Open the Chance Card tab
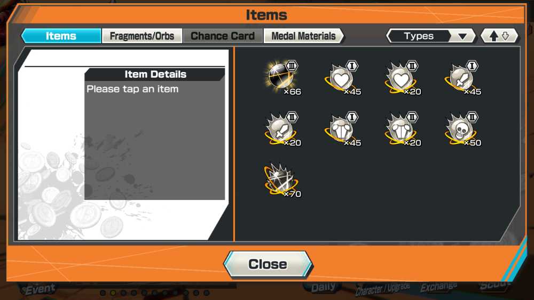534x300 pixels. tap(223, 36)
